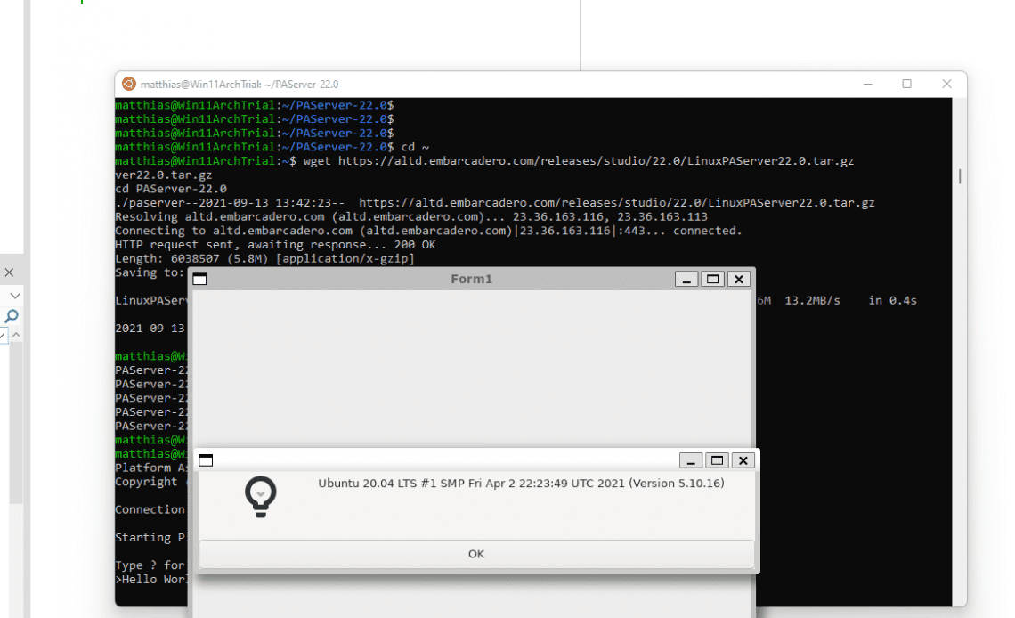Click the lightbulb info icon in dialog

click(261, 496)
